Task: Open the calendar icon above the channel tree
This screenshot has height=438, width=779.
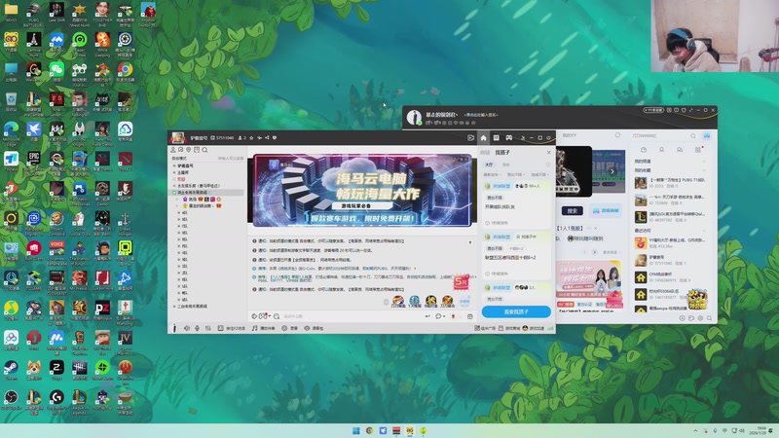Action: coord(197,150)
